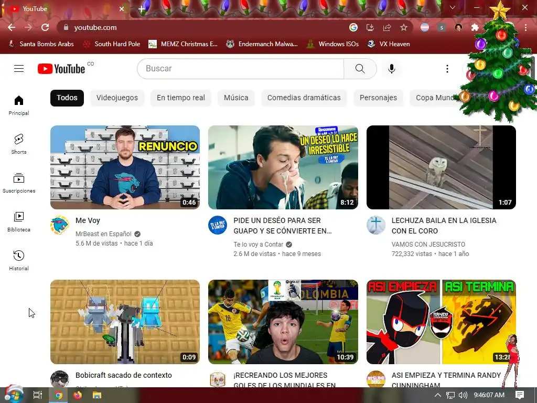Open File Explorer from the taskbar
537x403 pixels.
pyautogui.click(x=97, y=395)
